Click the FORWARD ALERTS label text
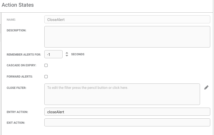This screenshot has height=135, width=214. pos(20,77)
